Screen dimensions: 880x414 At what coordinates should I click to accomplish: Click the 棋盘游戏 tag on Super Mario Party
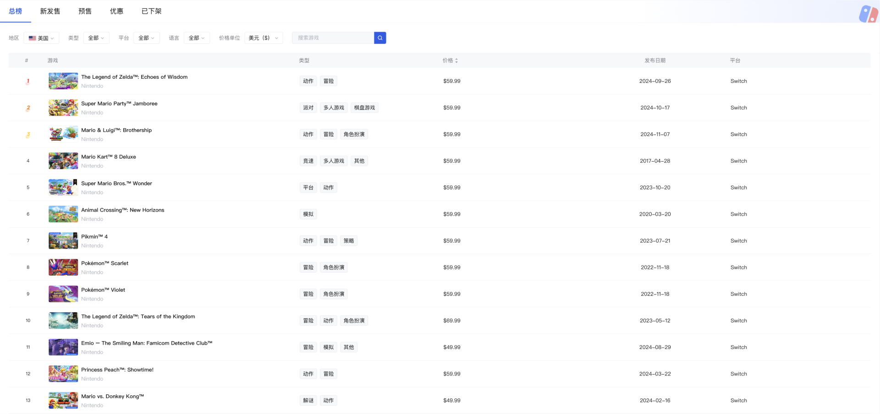[364, 108]
